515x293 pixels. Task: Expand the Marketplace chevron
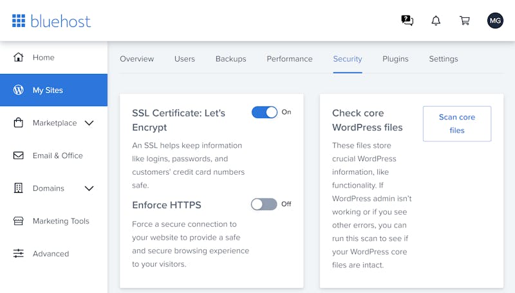coord(89,123)
